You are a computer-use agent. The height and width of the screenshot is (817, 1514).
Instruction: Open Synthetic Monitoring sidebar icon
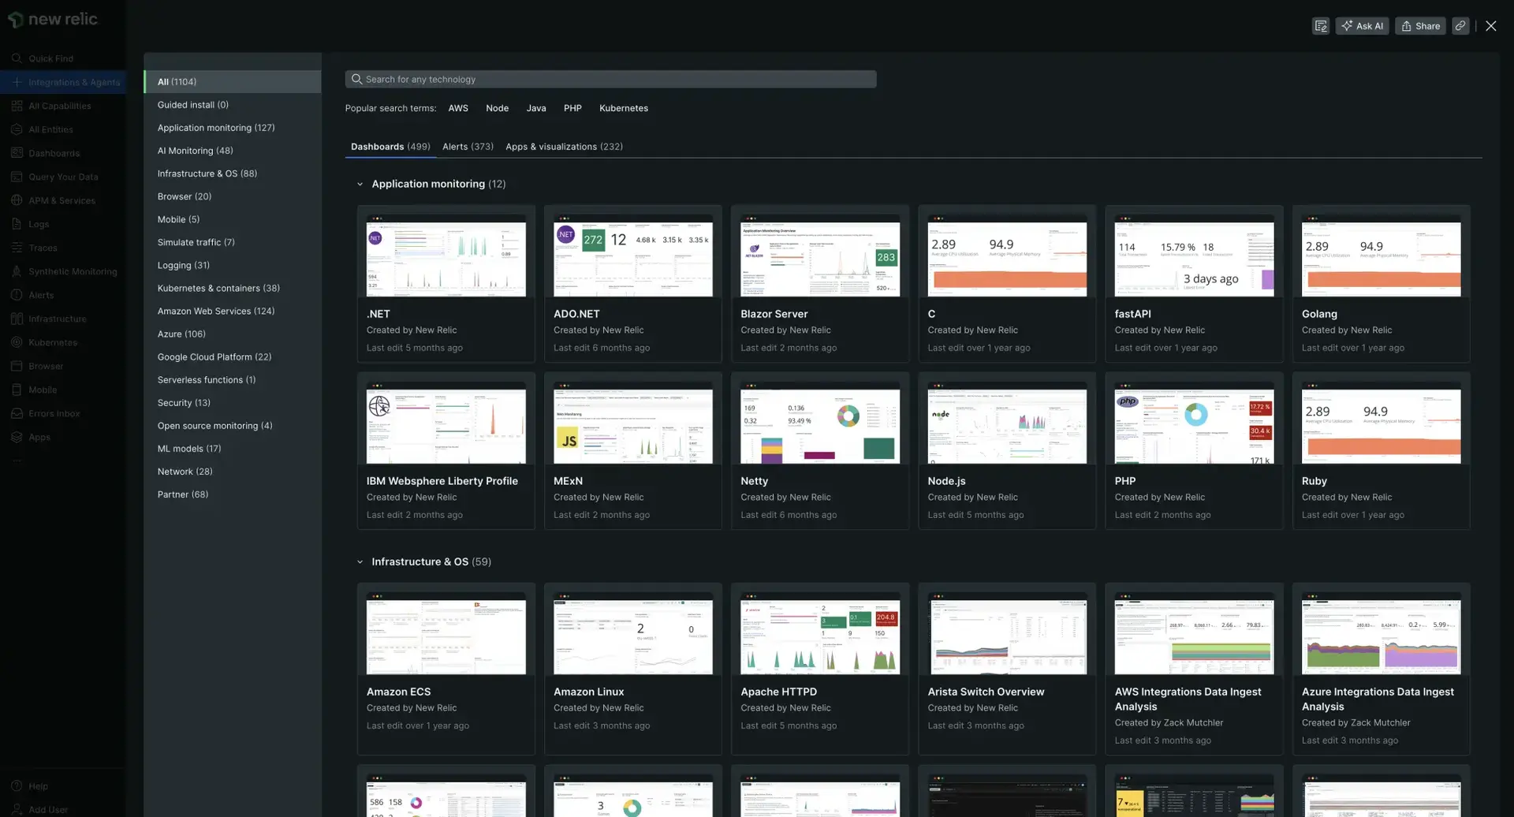click(x=17, y=271)
